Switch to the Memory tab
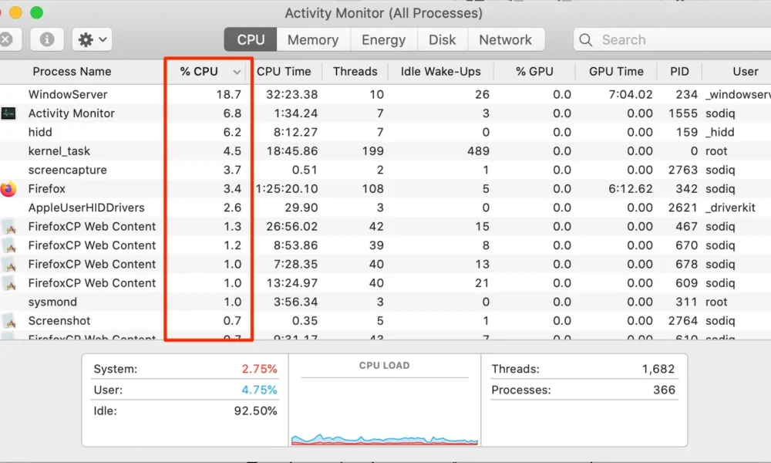 pos(312,39)
